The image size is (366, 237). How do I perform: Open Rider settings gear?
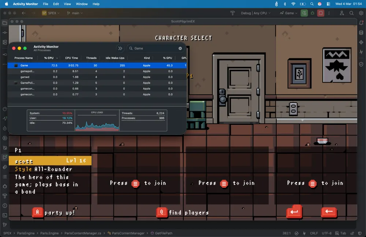[361, 13]
